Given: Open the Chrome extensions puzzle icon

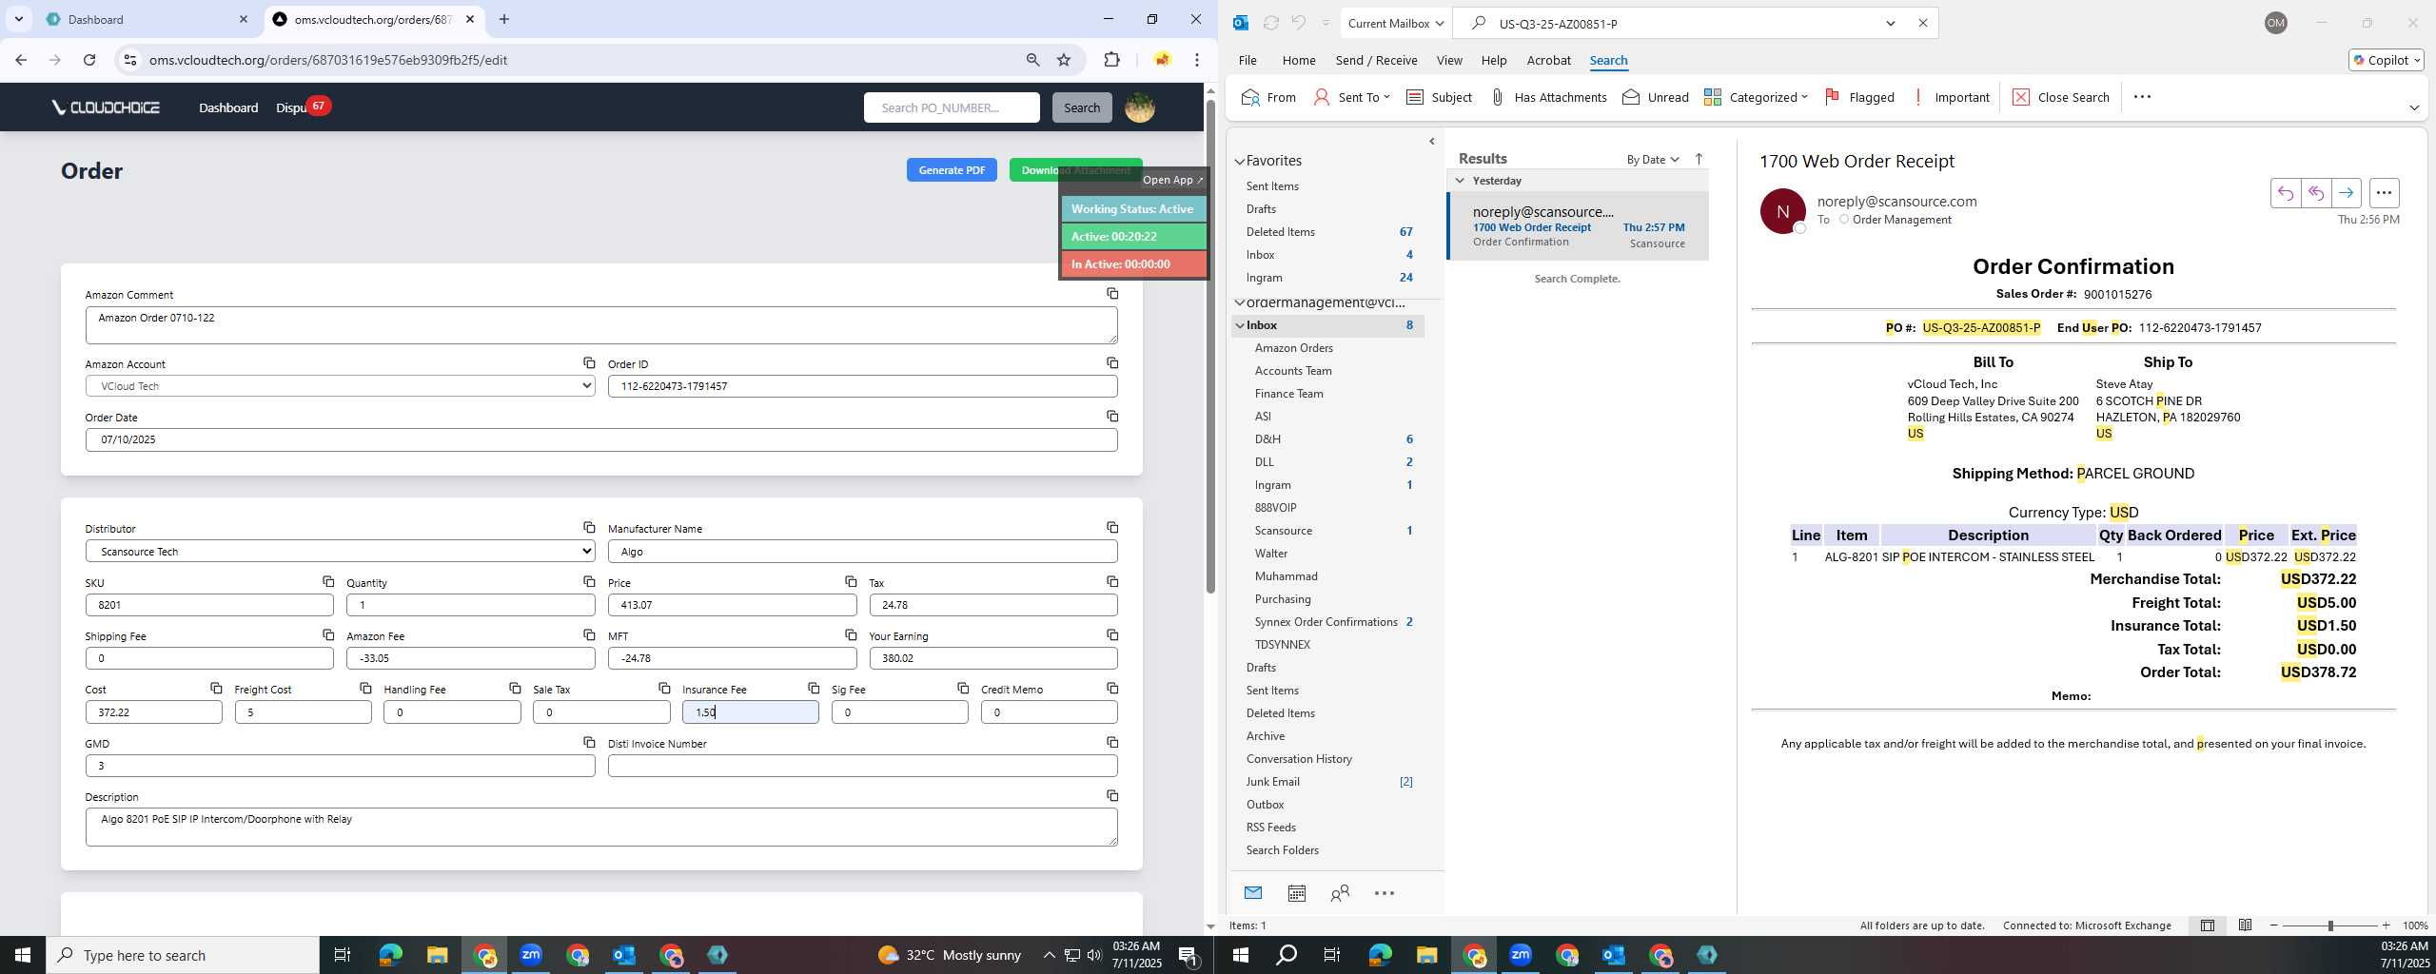Looking at the screenshot, I should pos(1111,60).
